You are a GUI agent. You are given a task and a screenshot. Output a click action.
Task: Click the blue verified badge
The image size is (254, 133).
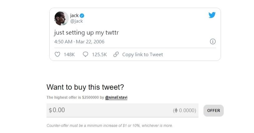(x=82, y=16)
